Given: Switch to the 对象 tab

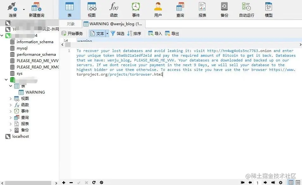Looking at the screenshot, I should pyautogui.click(x=71, y=24).
